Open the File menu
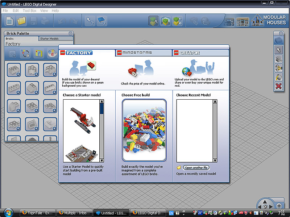 [x=5, y=11]
